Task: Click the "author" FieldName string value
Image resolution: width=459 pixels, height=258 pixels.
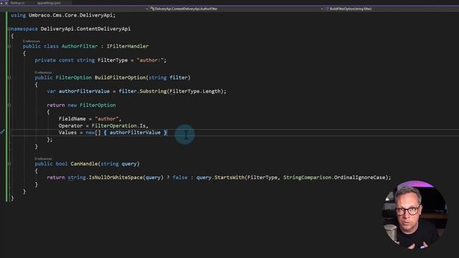Action: (x=107, y=119)
